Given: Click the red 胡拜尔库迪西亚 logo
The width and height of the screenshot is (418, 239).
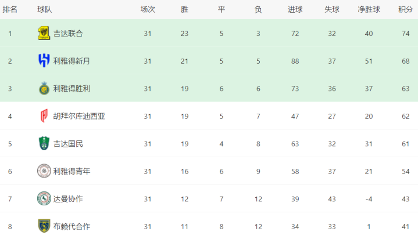Looking at the screenshot, I should (x=44, y=116).
